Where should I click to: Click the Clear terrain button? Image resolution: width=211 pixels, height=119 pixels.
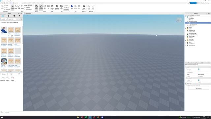(x=13, y=79)
